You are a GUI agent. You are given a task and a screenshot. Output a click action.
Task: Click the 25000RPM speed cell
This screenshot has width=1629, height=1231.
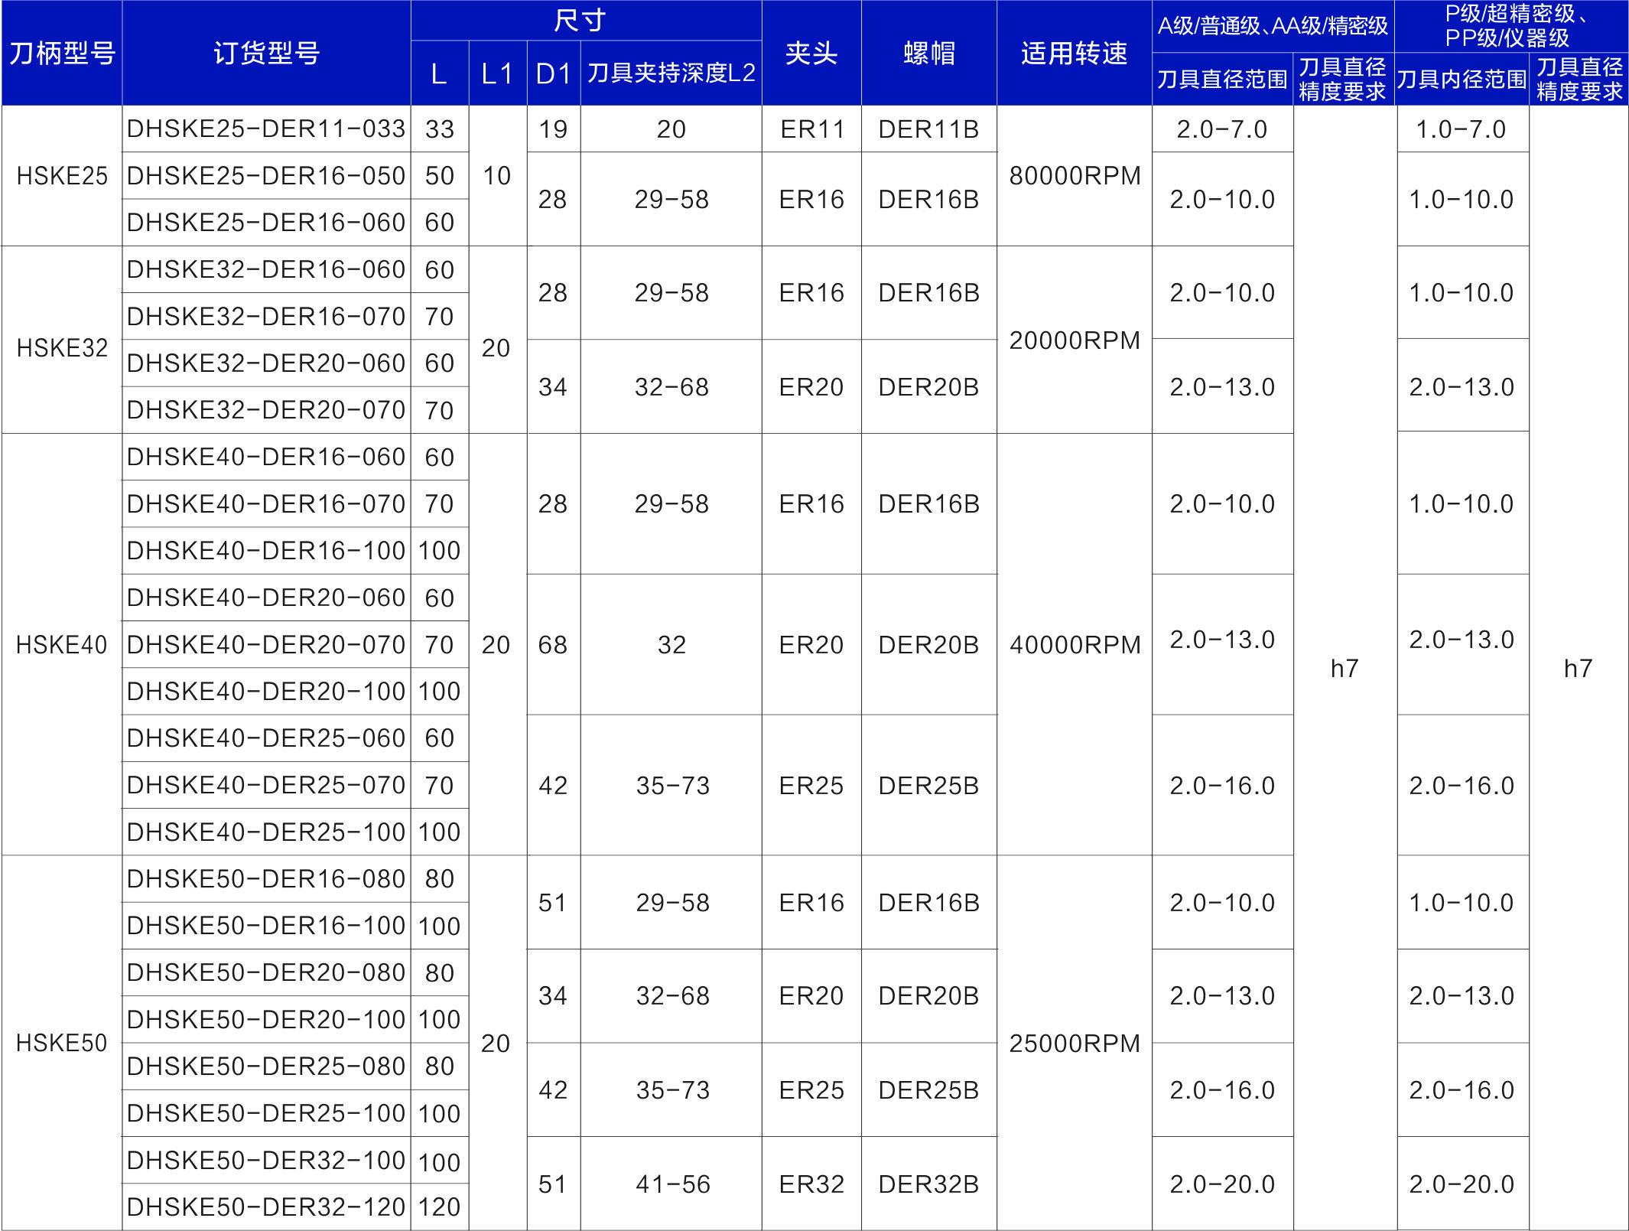coord(1074,1043)
